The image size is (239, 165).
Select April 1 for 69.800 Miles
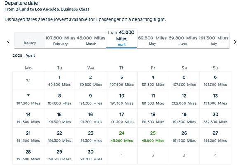click(x=59, y=81)
